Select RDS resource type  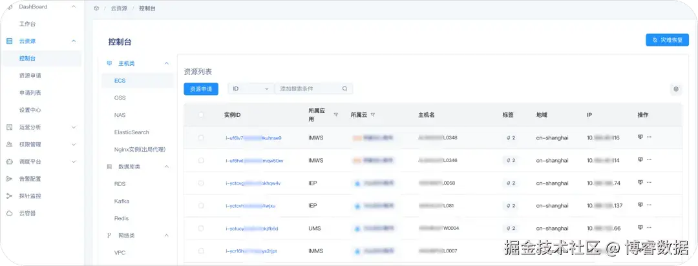(x=120, y=184)
